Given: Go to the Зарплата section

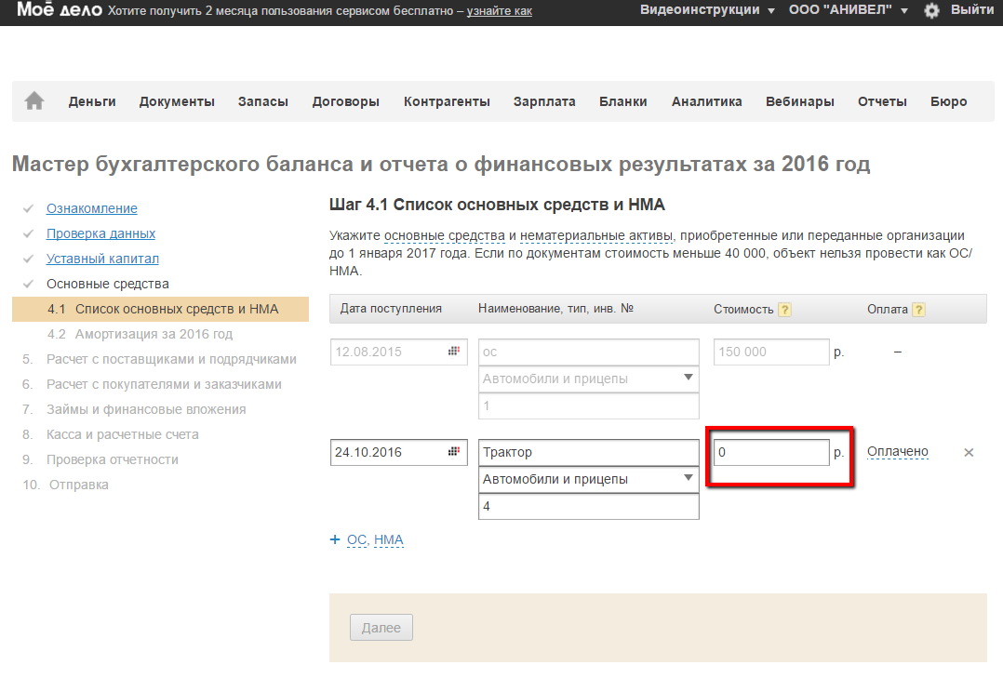Looking at the screenshot, I should 544,101.
